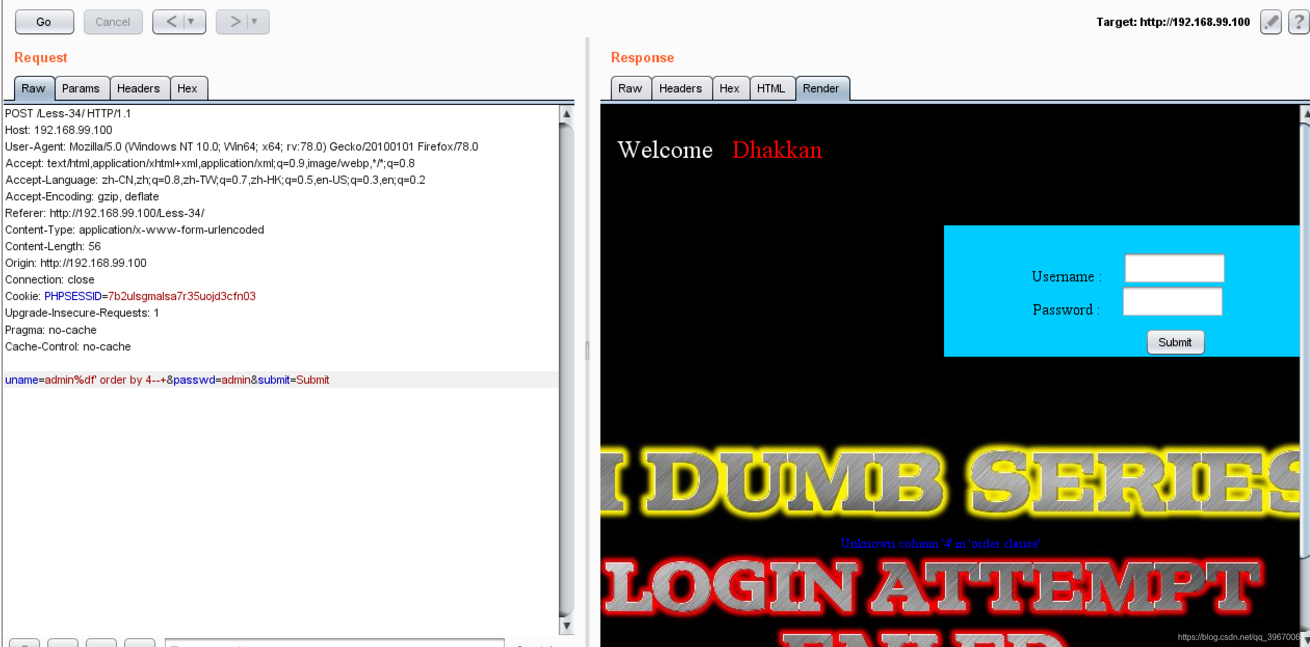Switch request view to Params tab

click(x=81, y=88)
